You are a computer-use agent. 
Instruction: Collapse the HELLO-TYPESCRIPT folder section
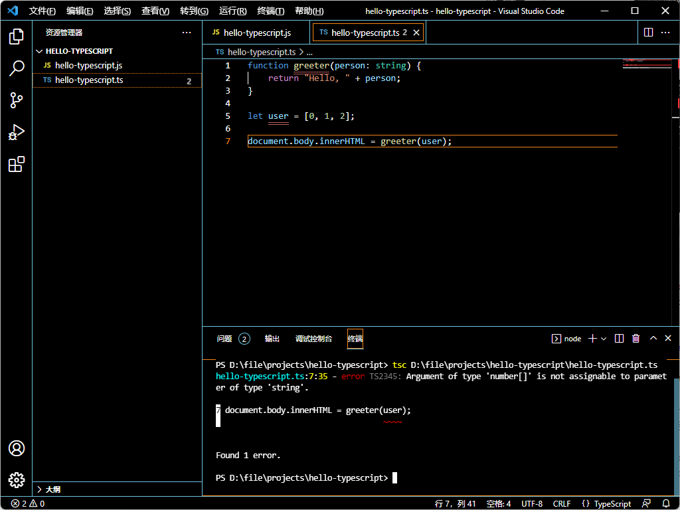coord(79,51)
